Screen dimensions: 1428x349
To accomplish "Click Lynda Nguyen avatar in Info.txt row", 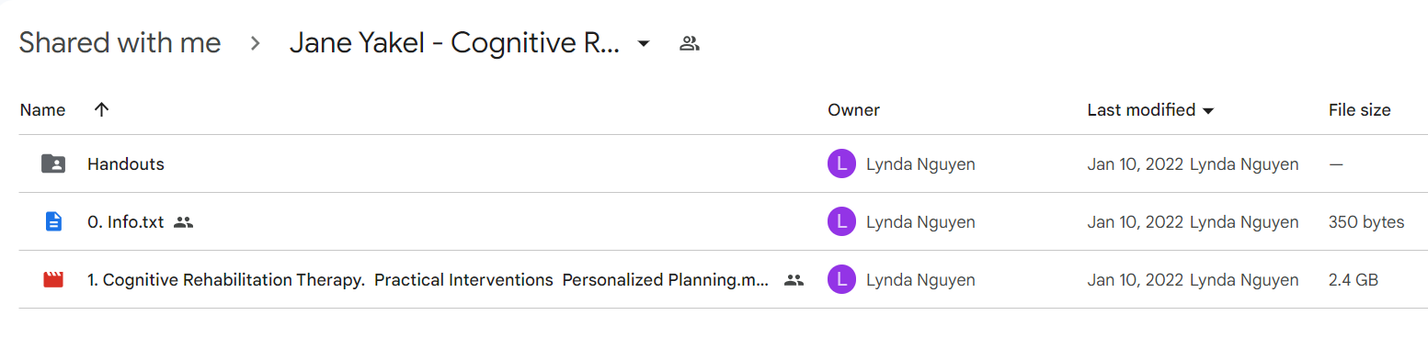I will click(x=841, y=221).
